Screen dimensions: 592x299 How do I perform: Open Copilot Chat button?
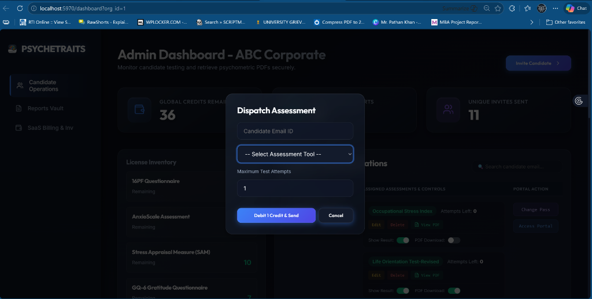tap(576, 8)
